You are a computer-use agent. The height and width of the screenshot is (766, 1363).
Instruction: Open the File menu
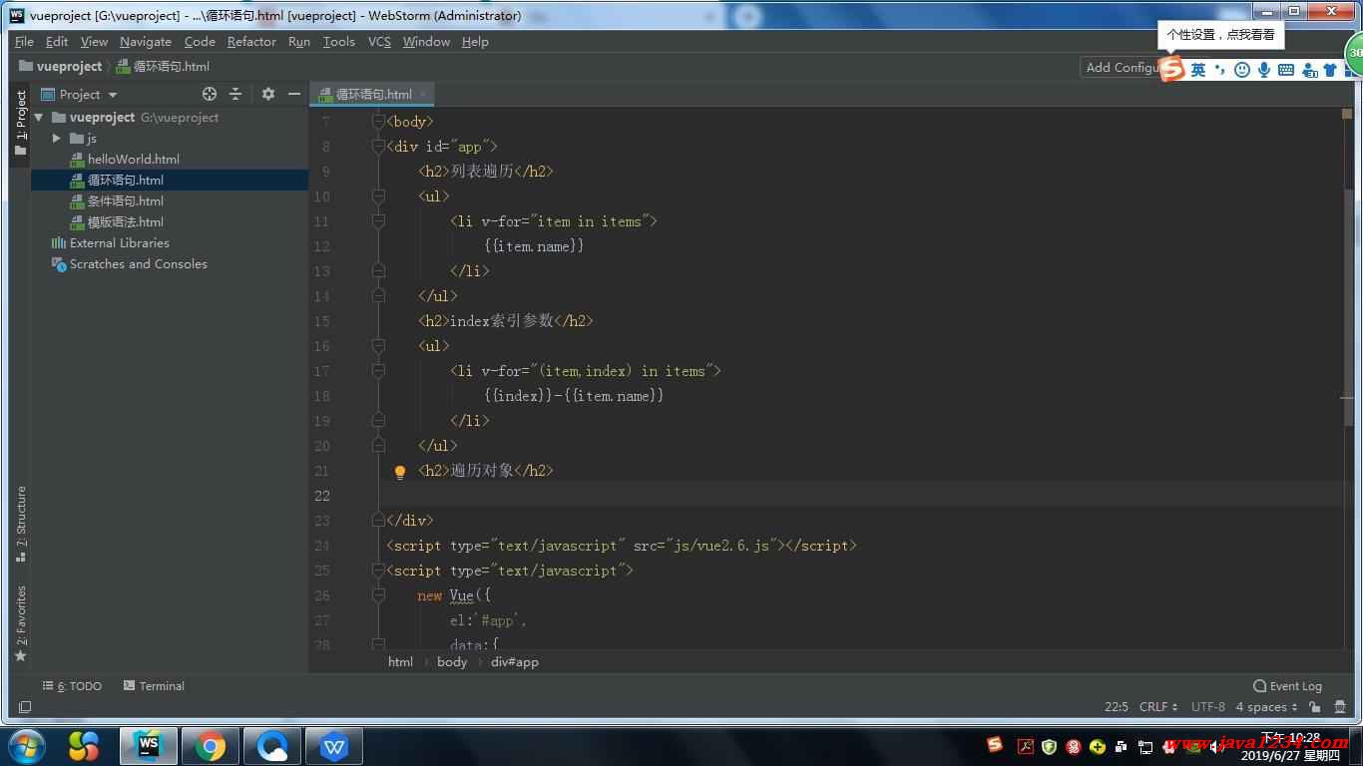(x=25, y=42)
